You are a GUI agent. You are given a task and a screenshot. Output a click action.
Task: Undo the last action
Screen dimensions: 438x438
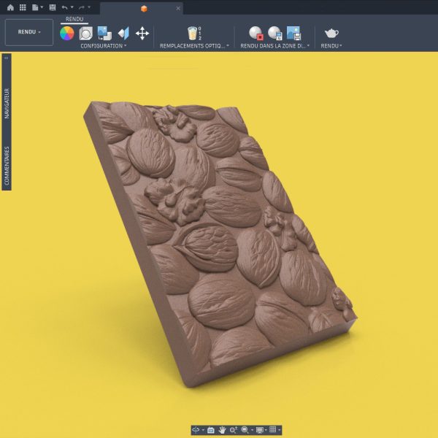tap(65, 7)
